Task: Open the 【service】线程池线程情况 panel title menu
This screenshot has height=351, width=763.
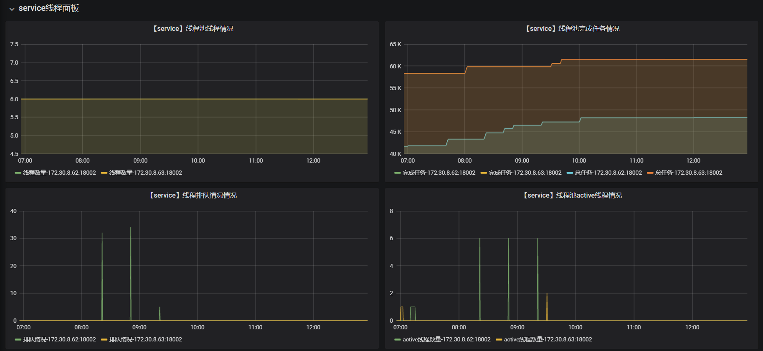Action: (192, 29)
